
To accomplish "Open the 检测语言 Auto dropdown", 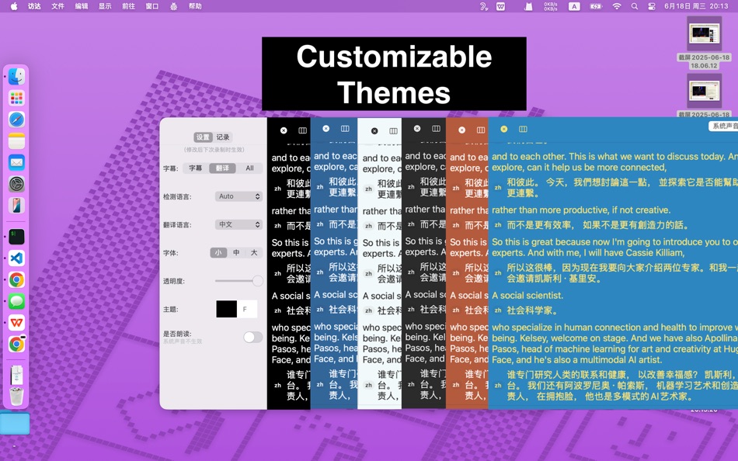I will point(238,196).
